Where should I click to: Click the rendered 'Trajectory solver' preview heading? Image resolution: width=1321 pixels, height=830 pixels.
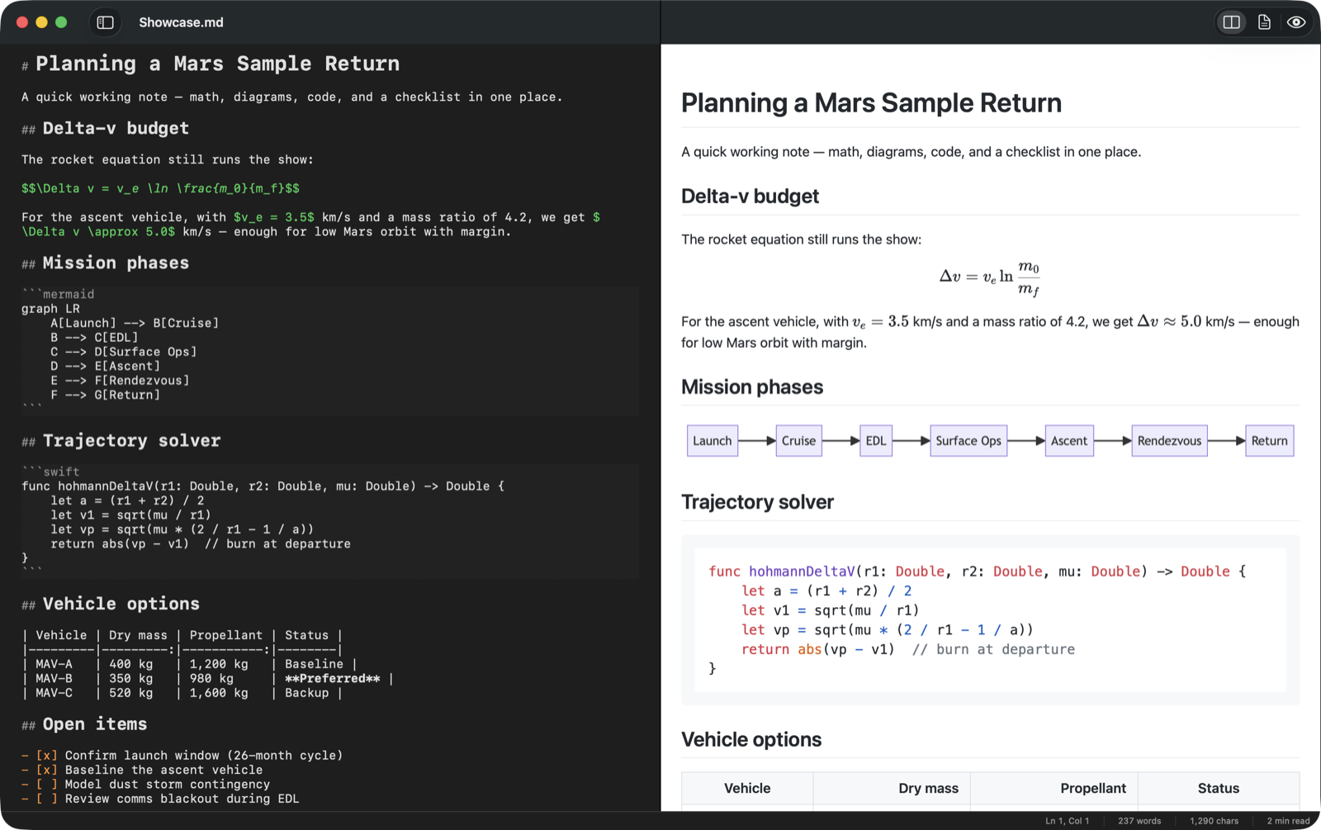click(757, 502)
